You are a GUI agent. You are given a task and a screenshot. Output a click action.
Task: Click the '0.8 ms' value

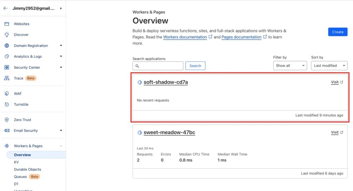click(x=186, y=160)
